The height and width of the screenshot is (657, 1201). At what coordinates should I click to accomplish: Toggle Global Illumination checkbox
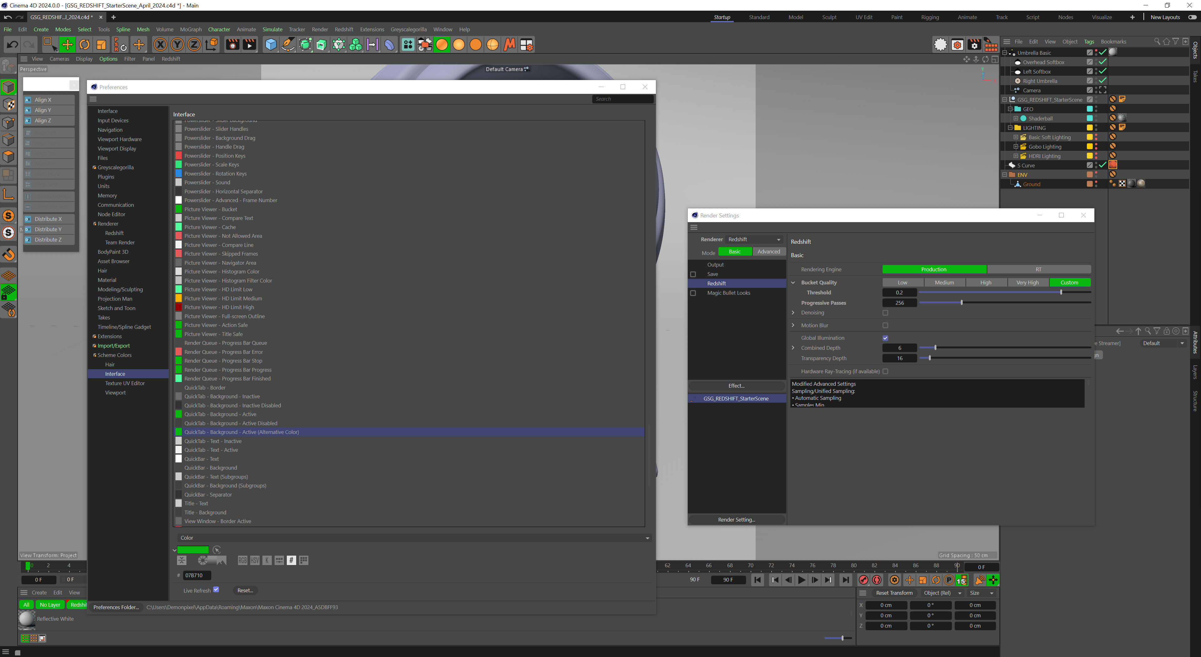885,338
